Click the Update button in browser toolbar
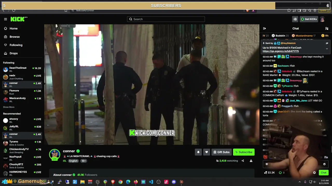 pos(324,10)
